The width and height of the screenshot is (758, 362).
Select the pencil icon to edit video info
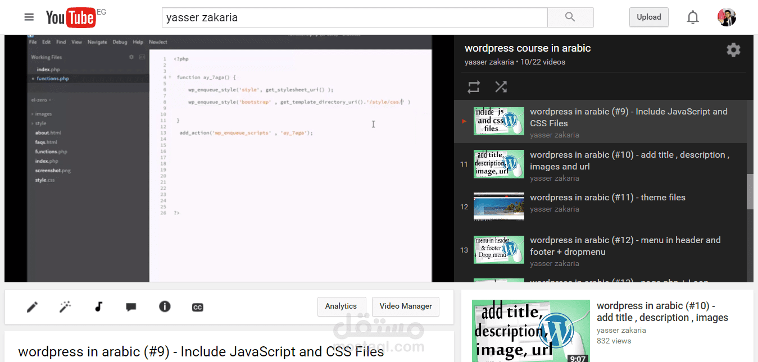tap(32, 306)
